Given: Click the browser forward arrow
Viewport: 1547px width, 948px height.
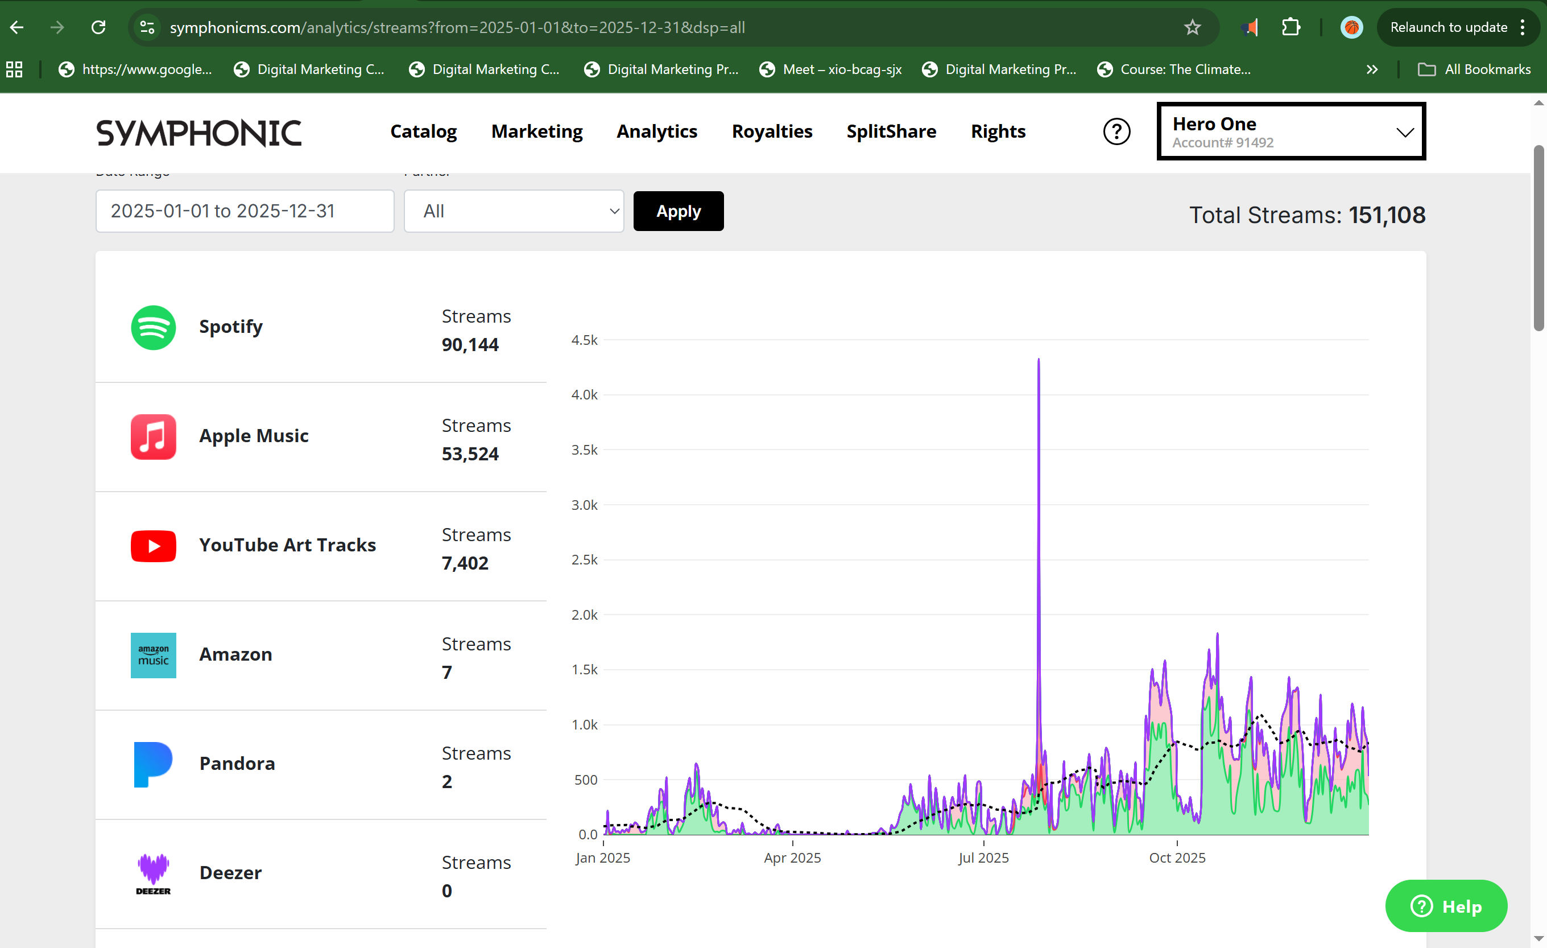Looking at the screenshot, I should 57,27.
